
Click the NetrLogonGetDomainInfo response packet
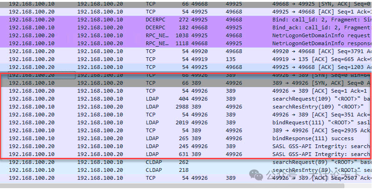click(186, 43)
